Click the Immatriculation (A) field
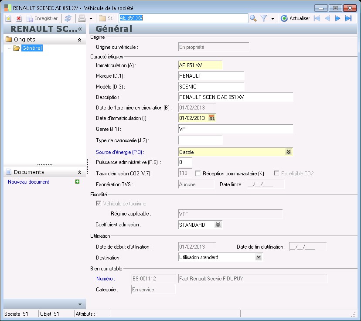Viewport: 361px width, 321px height. click(x=200, y=65)
